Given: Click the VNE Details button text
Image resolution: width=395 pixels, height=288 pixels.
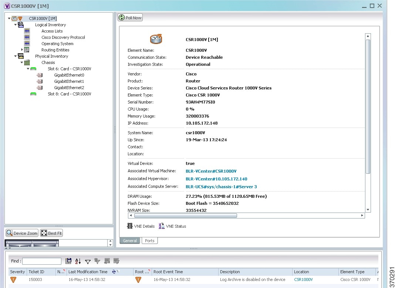Looking at the screenshot, I should pos(144,226).
